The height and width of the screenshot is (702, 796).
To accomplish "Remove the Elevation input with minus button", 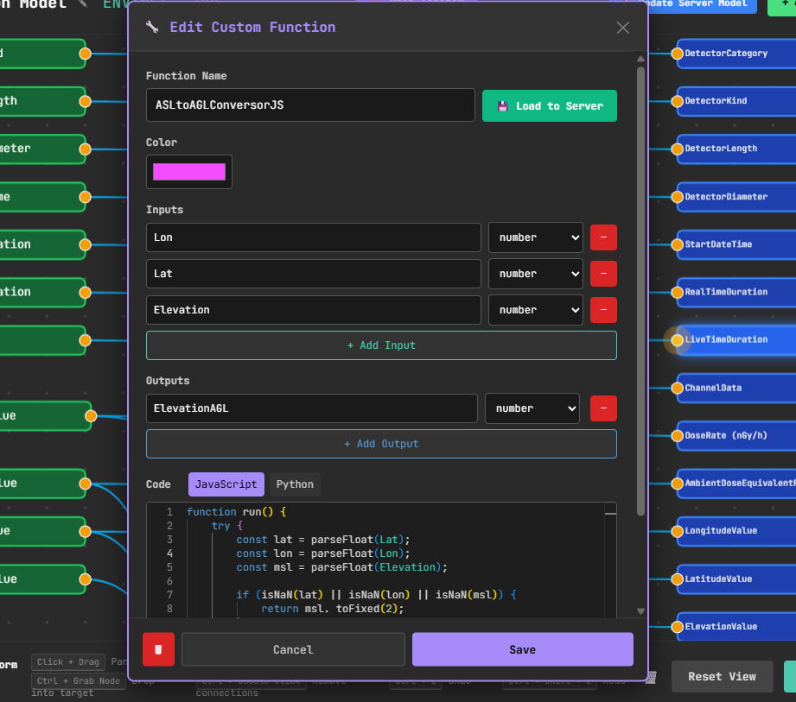I will tap(603, 310).
